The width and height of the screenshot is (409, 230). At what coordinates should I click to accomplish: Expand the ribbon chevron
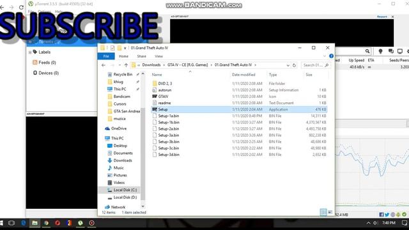[325, 56]
